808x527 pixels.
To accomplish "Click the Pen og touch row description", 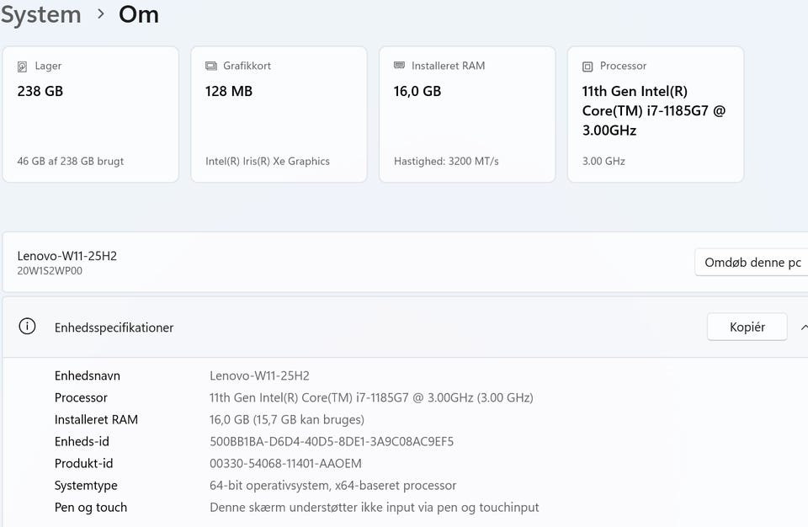I will tap(374, 507).
